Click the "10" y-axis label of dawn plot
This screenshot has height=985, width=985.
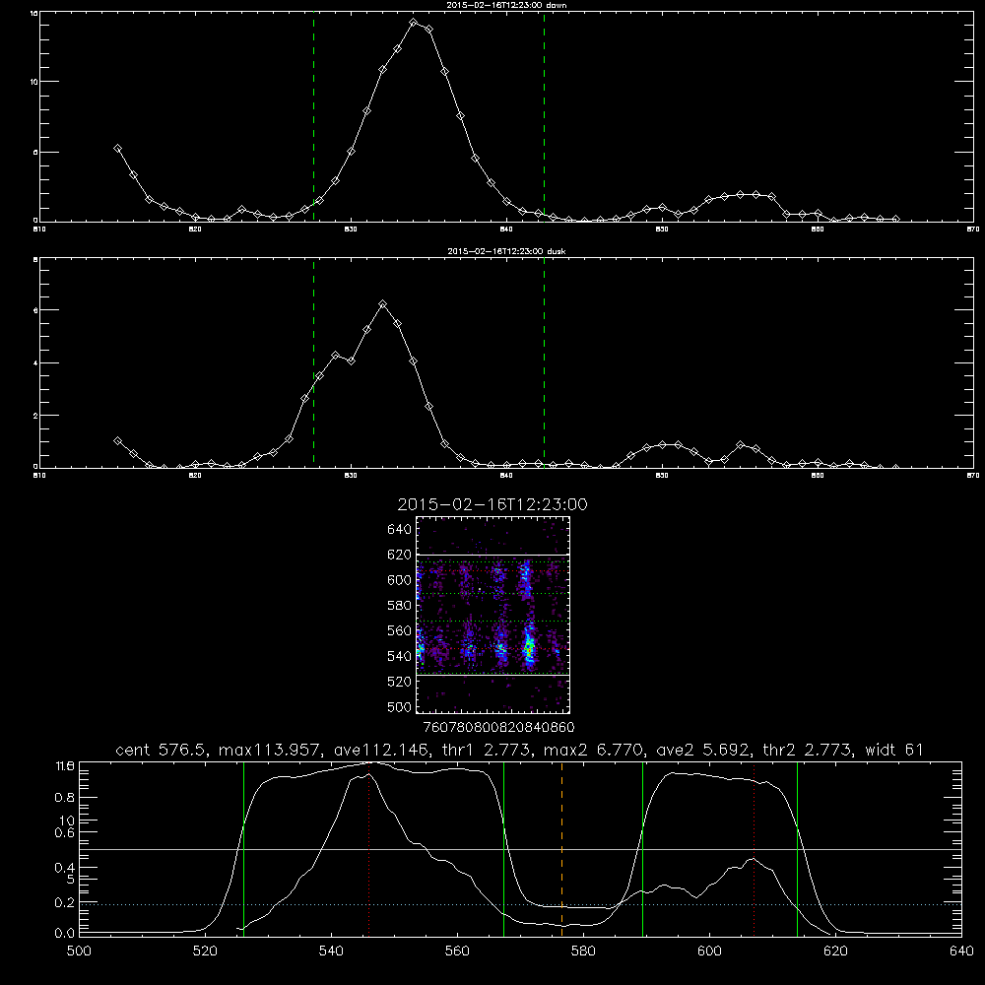(x=34, y=82)
